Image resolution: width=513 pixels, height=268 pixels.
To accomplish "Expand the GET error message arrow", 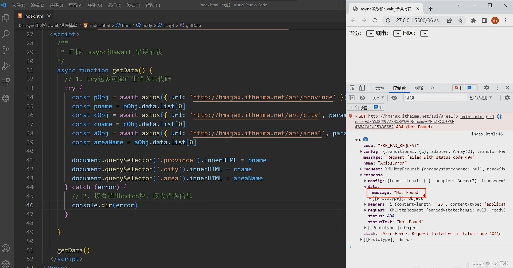I will (x=356, y=116).
